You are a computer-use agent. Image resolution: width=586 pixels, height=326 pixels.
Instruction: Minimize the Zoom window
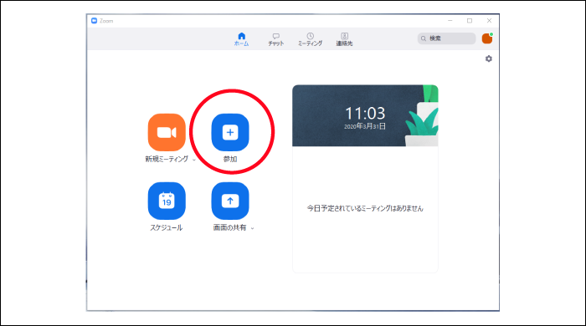(x=450, y=21)
